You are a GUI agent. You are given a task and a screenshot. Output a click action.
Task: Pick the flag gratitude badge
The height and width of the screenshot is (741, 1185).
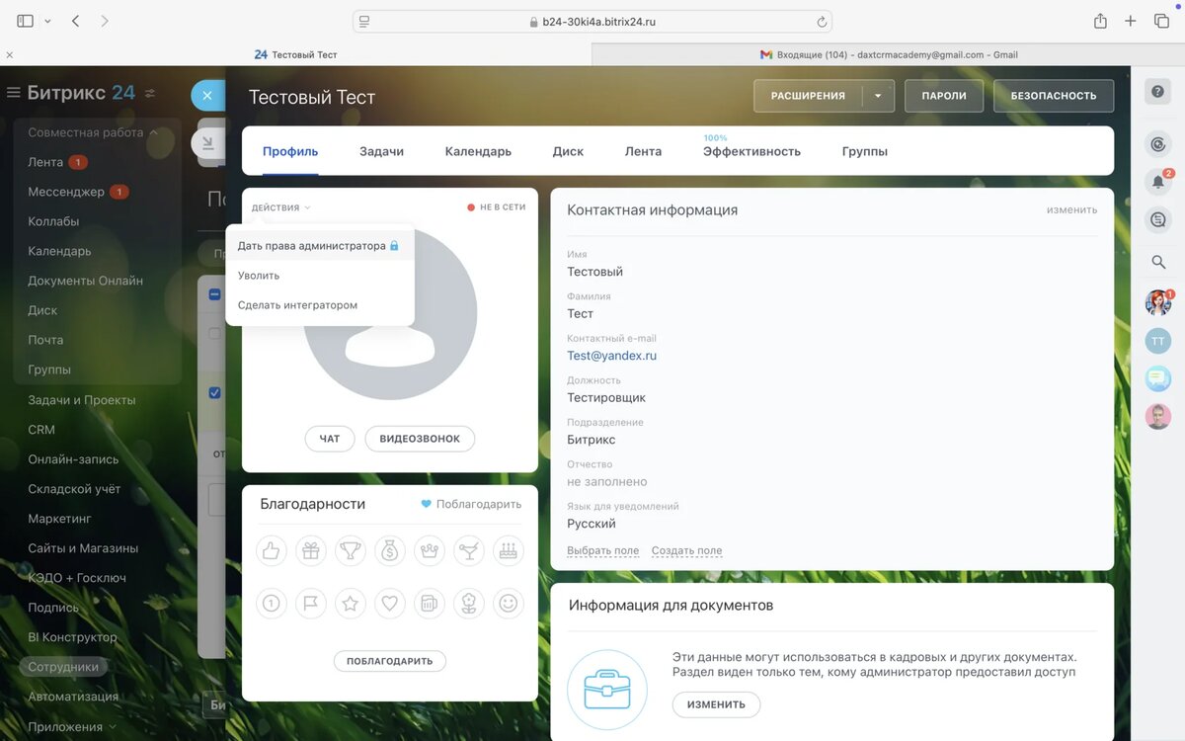[311, 603]
